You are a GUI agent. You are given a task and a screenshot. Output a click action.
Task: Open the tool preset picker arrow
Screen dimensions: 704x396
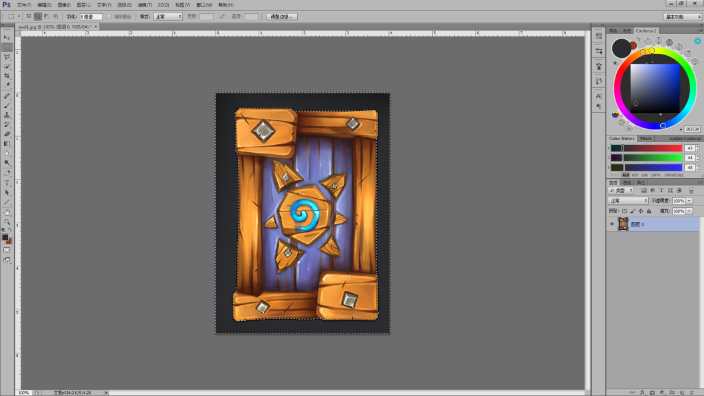(x=19, y=16)
